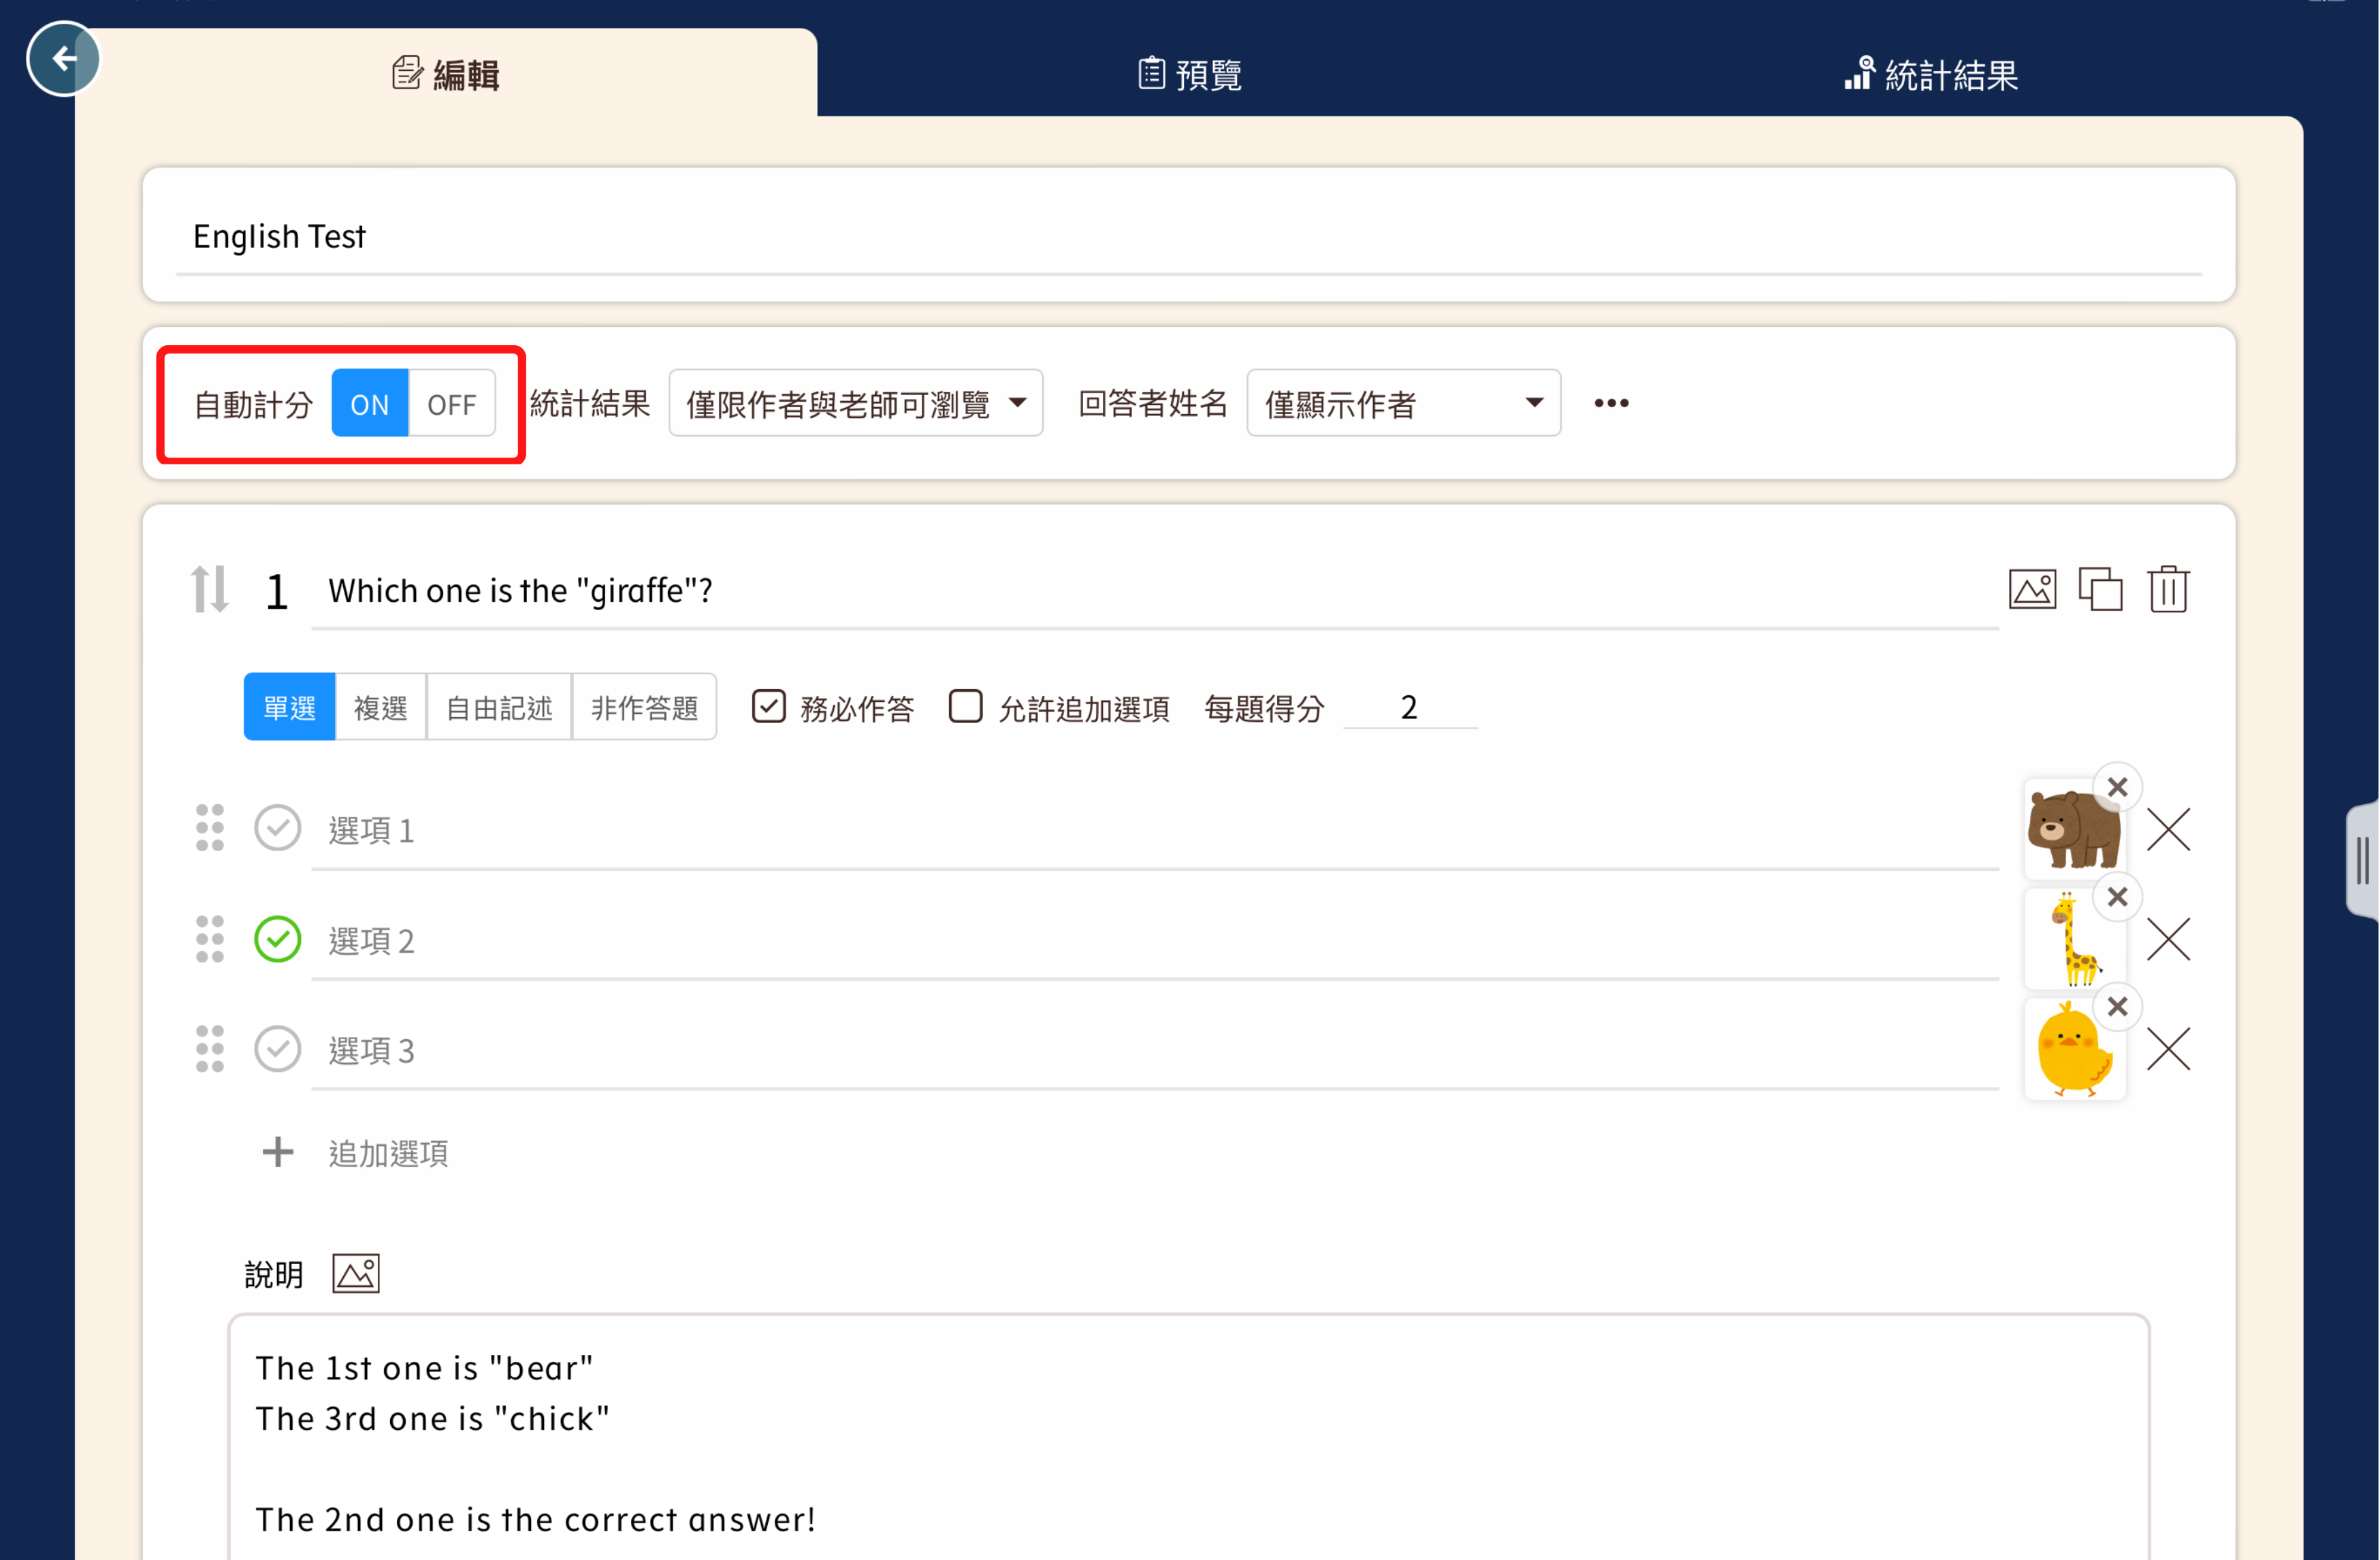This screenshot has height=1560, width=2380.
Task: Open the three-dots more settings menu
Action: pos(1611,403)
